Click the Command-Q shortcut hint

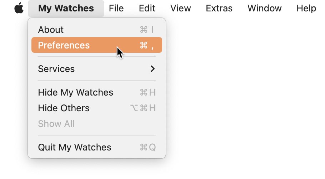click(x=148, y=147)
